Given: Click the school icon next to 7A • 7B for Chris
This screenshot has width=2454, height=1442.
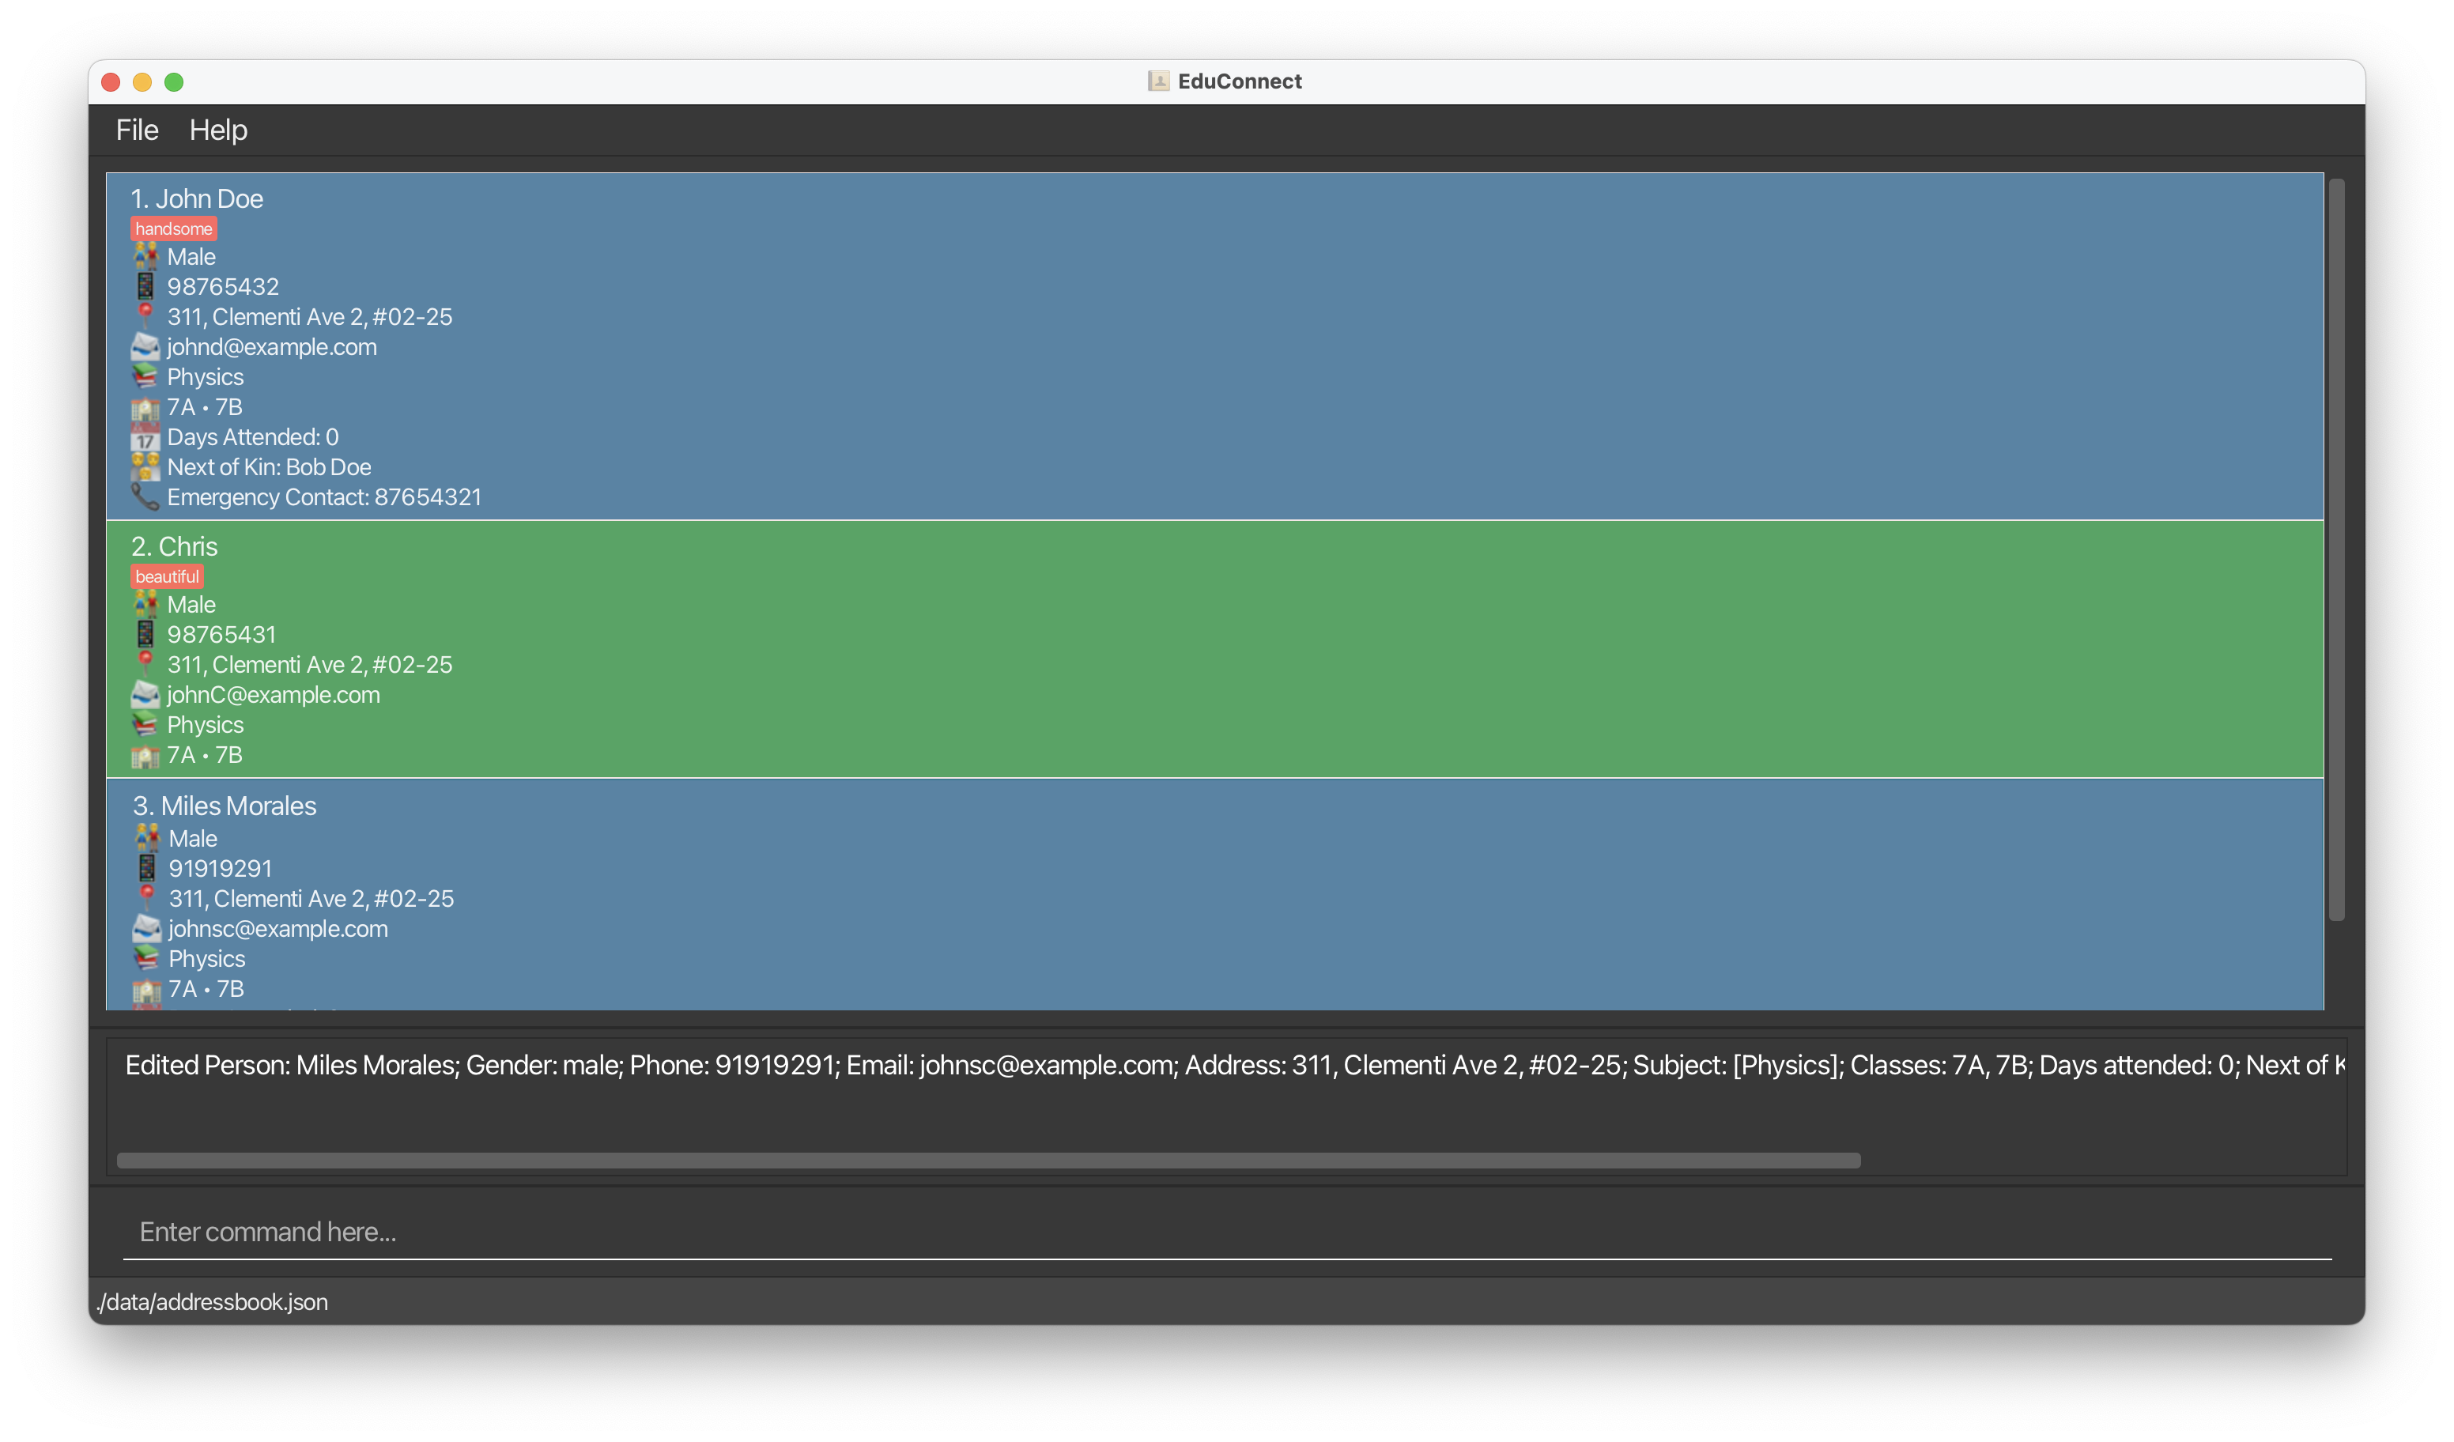Looking at the screenshot, I should coord(146,756).
